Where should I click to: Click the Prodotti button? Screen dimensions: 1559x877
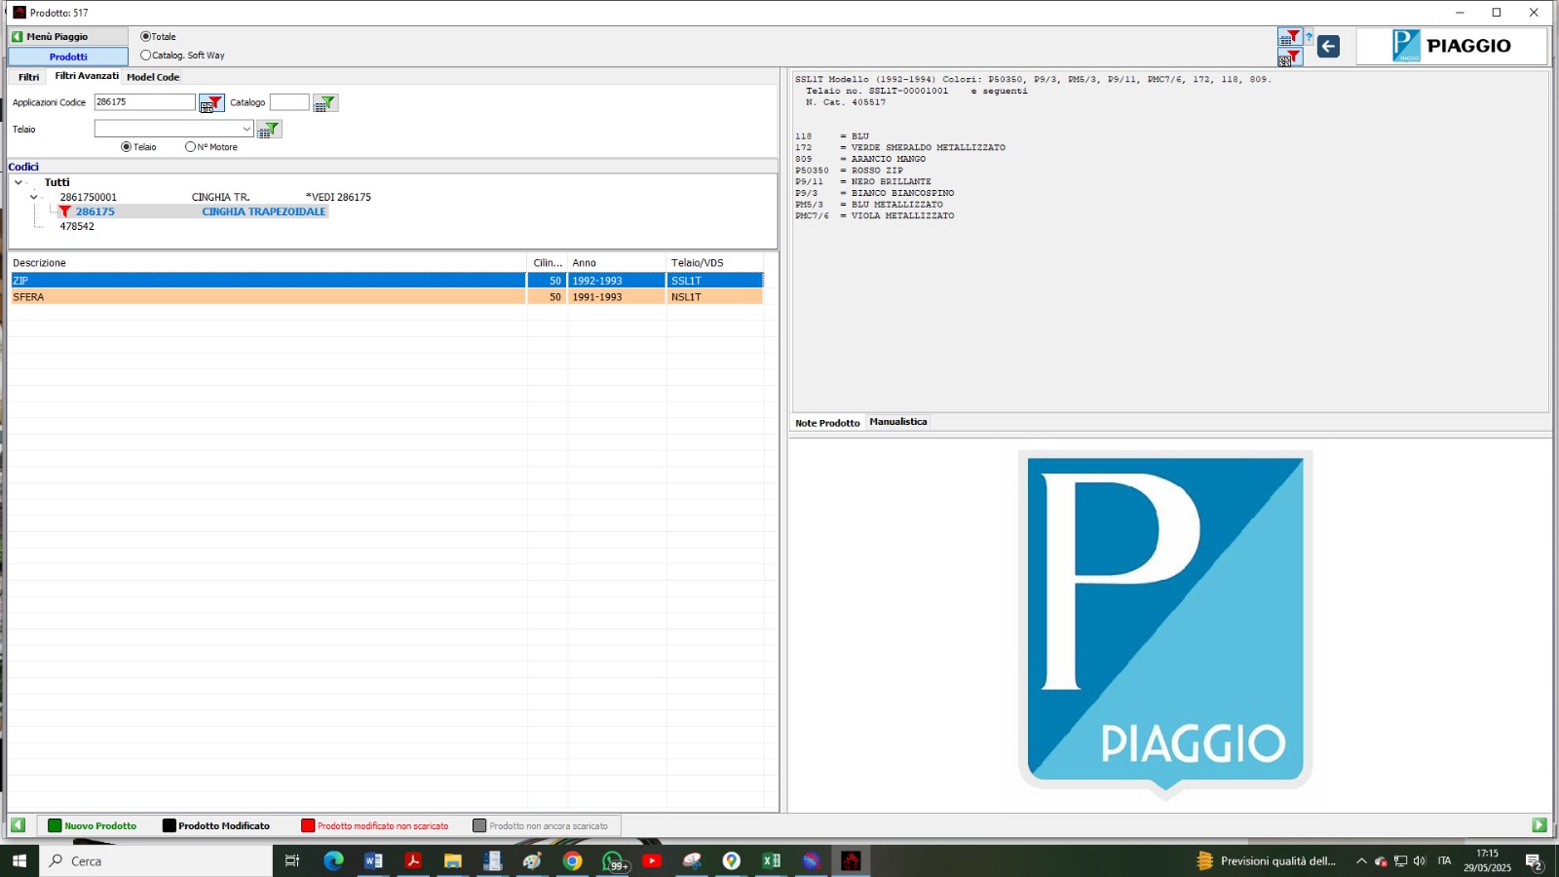tap(68, 57)
